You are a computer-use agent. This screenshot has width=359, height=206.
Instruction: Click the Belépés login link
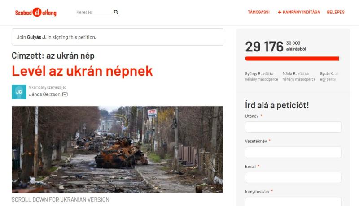click(335, 12)
